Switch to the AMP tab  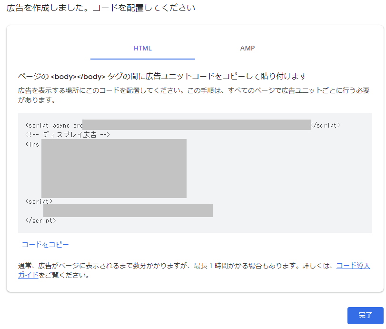247,48
